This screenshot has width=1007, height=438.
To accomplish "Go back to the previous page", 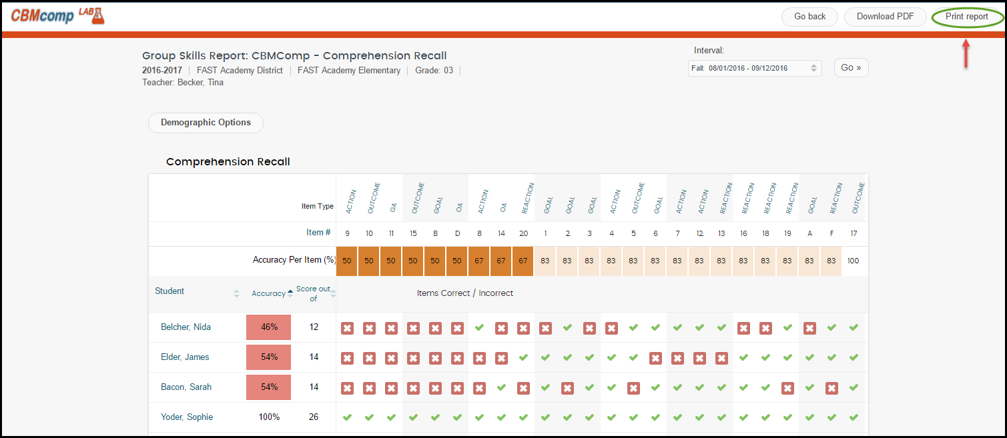I will [x=810, y=17].
